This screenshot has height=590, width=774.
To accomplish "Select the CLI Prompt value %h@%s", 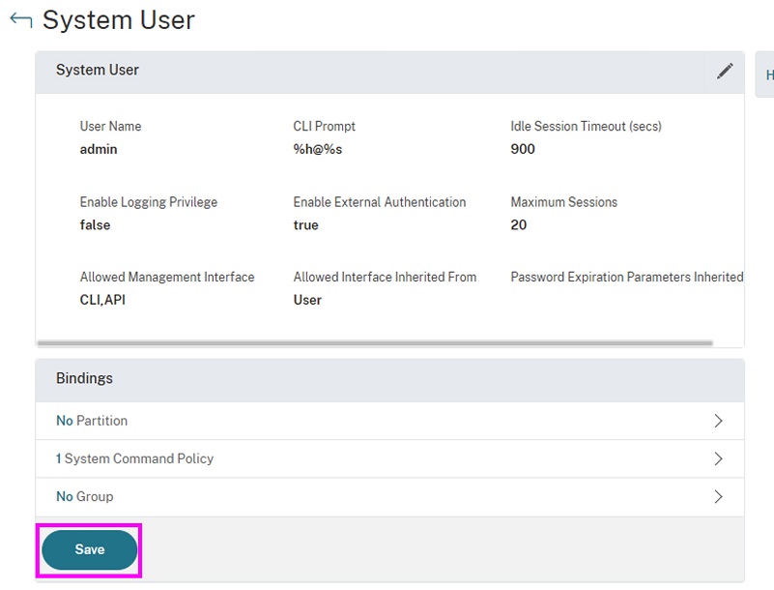I will (318, 149).
